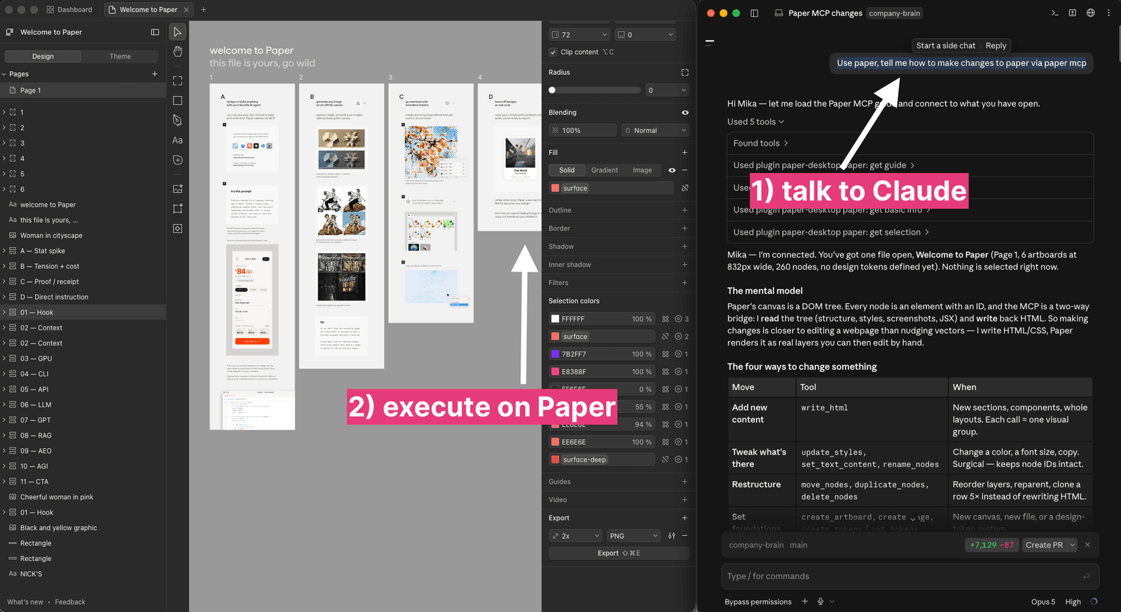Click the microphone icon in Claude footer
Screen dimensions: 1121x612
(x=820, y=601)
